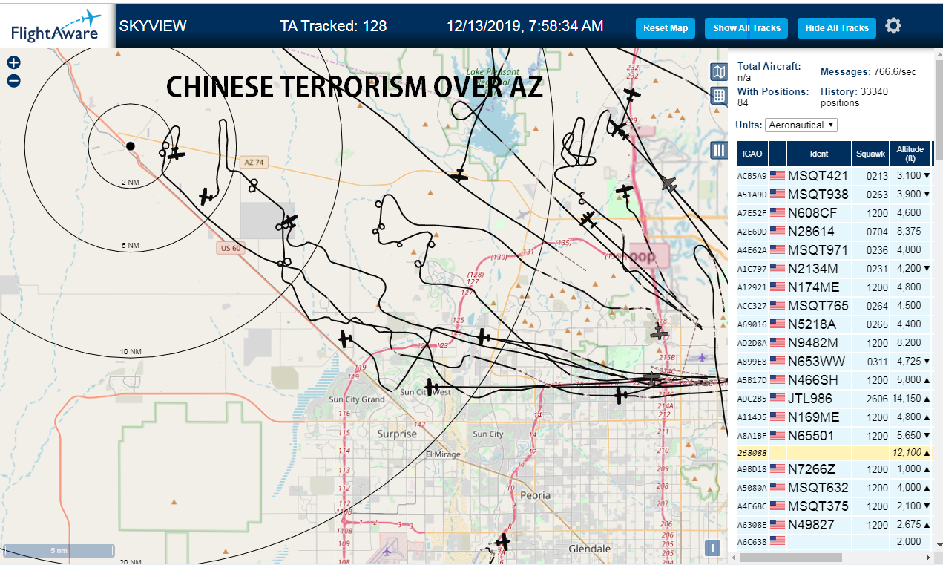943x565 pixels.
Task: Click the TA Tracked: 128 counter
Action: click(x=333, y=26)
